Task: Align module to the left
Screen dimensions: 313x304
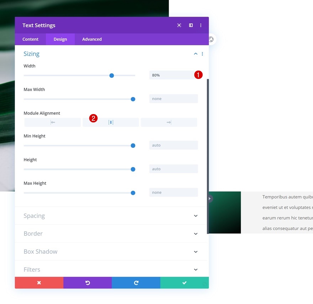Action: point(53,122)
